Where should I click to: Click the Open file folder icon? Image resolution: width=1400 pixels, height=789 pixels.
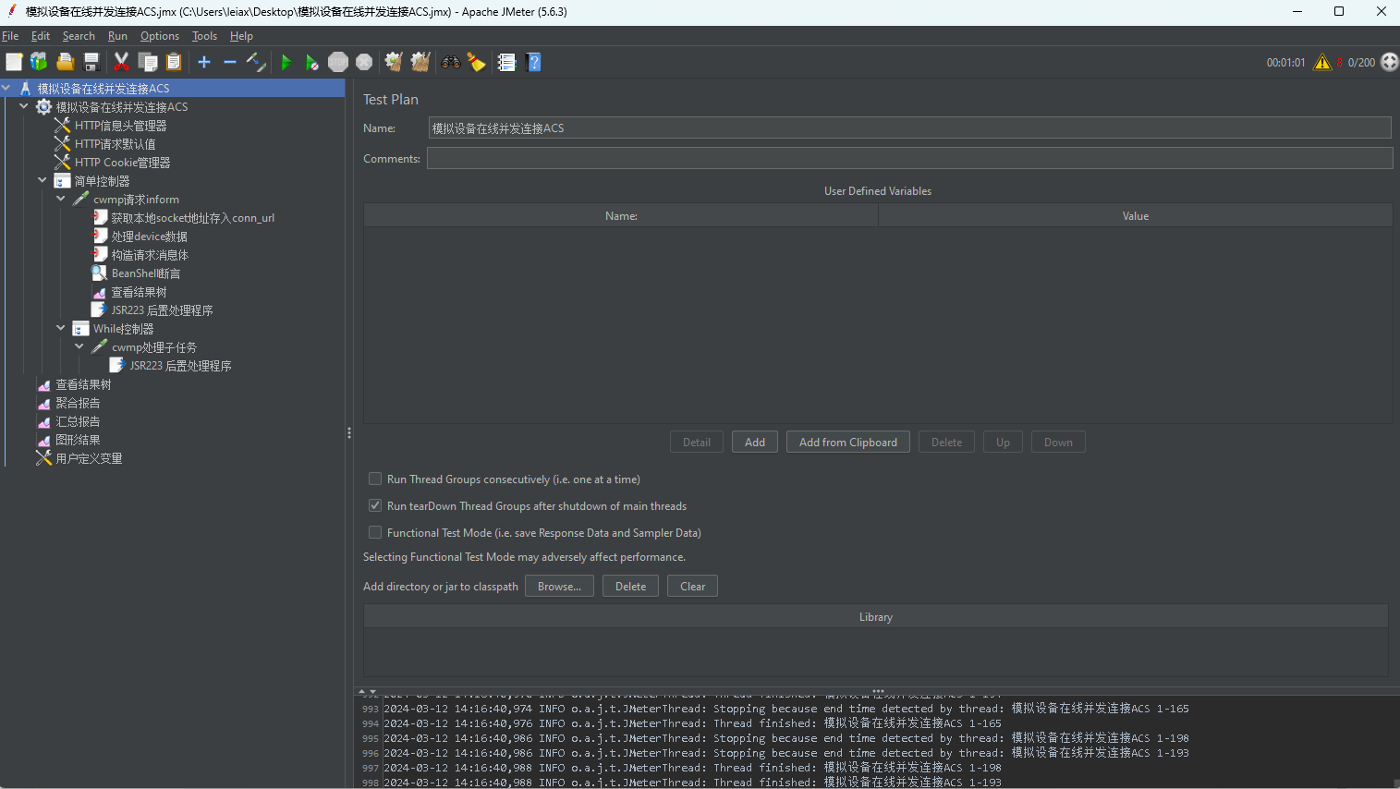(x=65, y=62)
